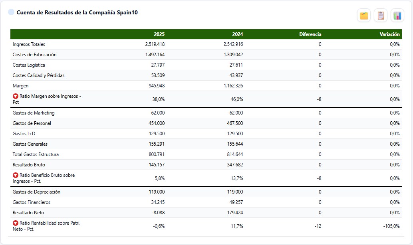
Task: Select the 'Ratio Rentabilidad sobre Patri. Neto - Pct.' label
Action: coord(46,226)
